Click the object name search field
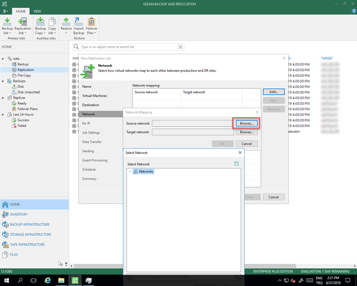The height and width of the screenshot is (286, 357). tap(129, 47)
